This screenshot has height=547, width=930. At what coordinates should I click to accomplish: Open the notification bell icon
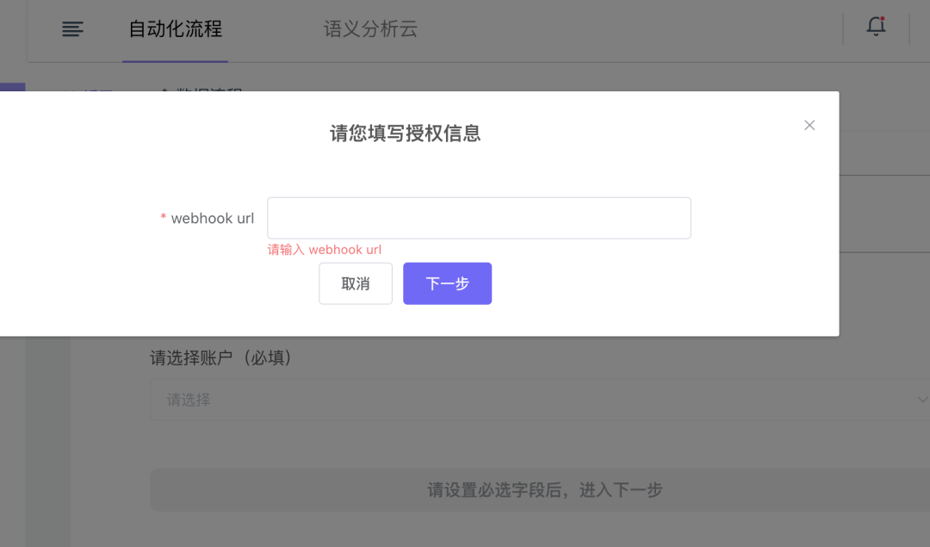[876, 27]
